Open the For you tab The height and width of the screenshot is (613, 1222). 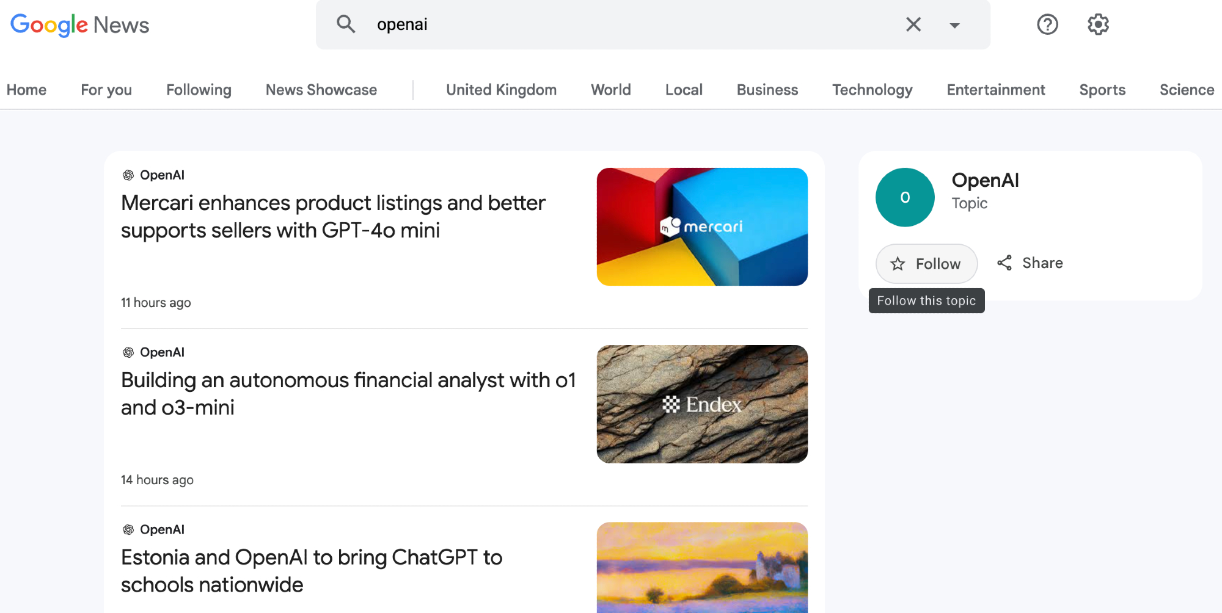click(106, 90)
